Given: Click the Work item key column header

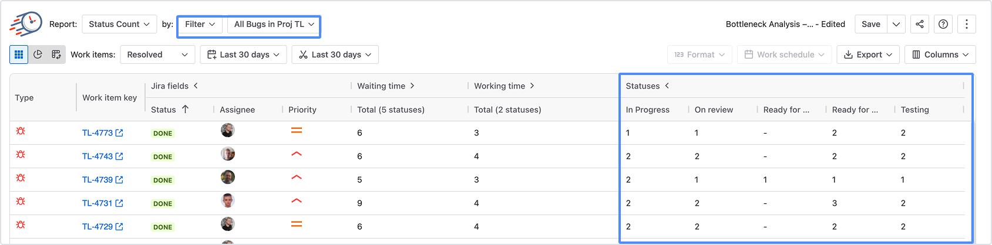Looking at the screenshot, I should tap(110, 98).
